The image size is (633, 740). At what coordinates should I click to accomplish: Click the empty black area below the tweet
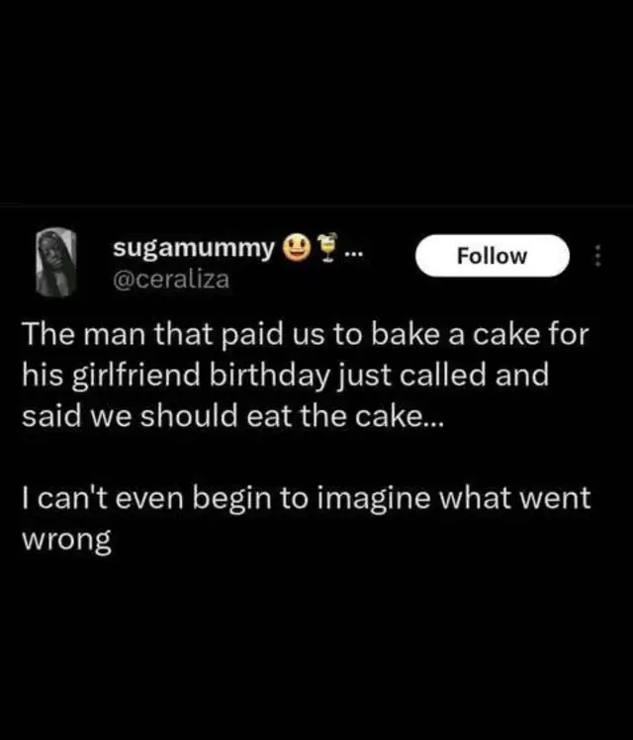point(316,651)
